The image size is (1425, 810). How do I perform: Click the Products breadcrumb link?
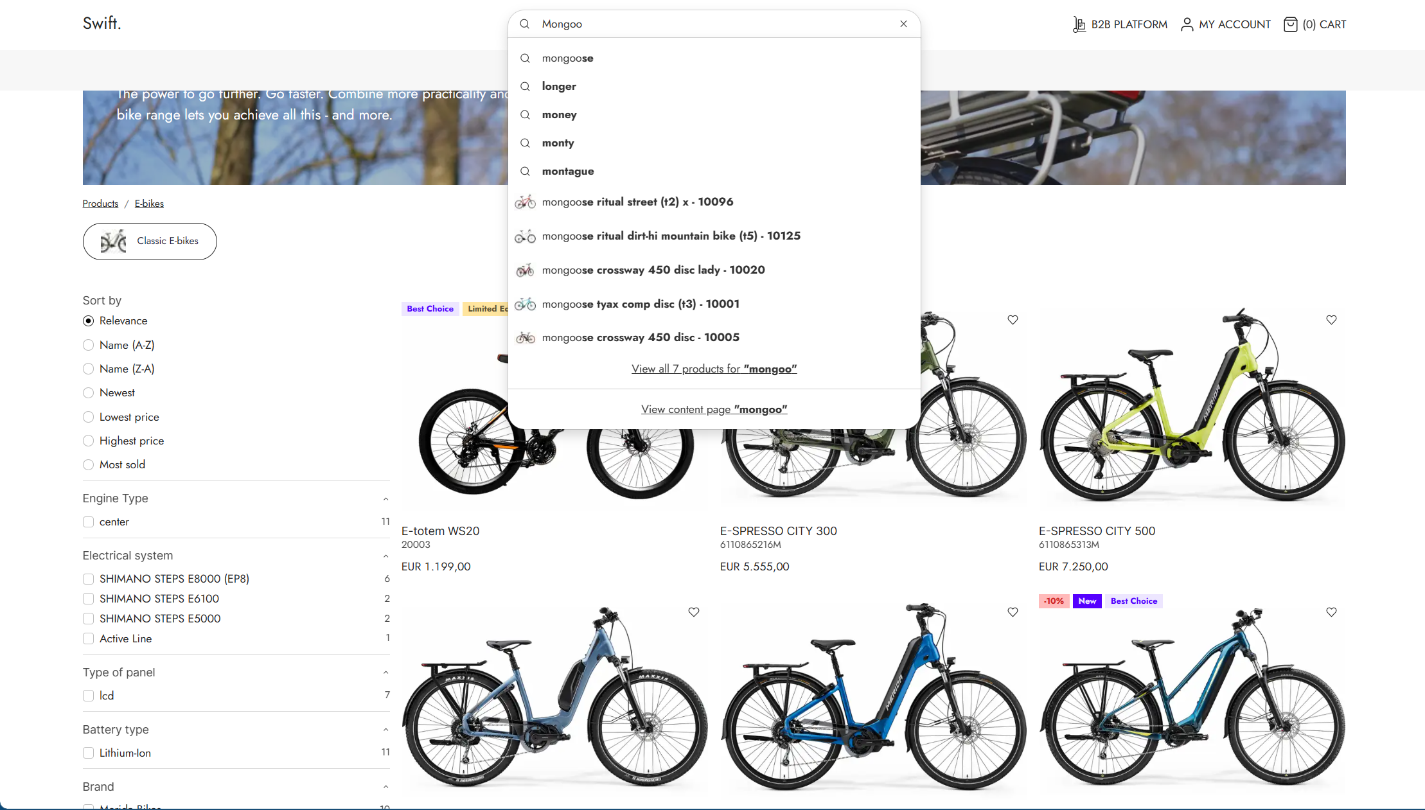click(x=100, y=204)
